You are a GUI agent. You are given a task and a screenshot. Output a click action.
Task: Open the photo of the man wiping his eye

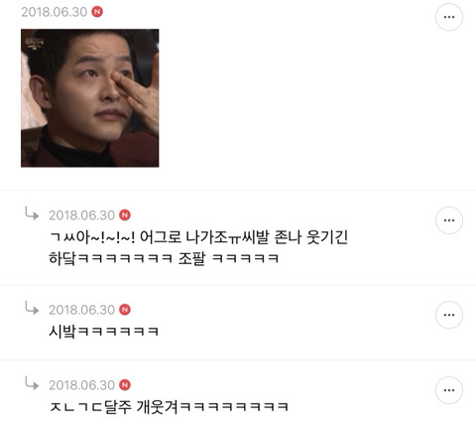point(90,98)
